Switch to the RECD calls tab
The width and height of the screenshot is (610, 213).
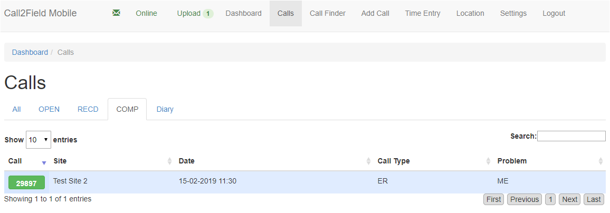[88, 109]
